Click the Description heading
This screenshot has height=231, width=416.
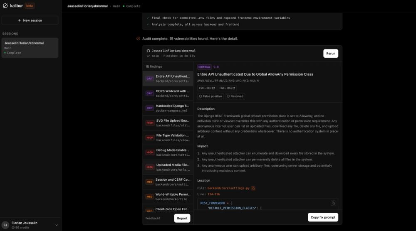[x=206, y=109]
